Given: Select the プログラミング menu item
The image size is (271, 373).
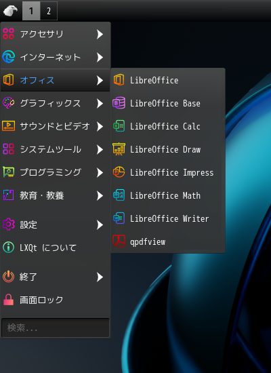Looking at the screenshot, I should [x=55, y=172].
